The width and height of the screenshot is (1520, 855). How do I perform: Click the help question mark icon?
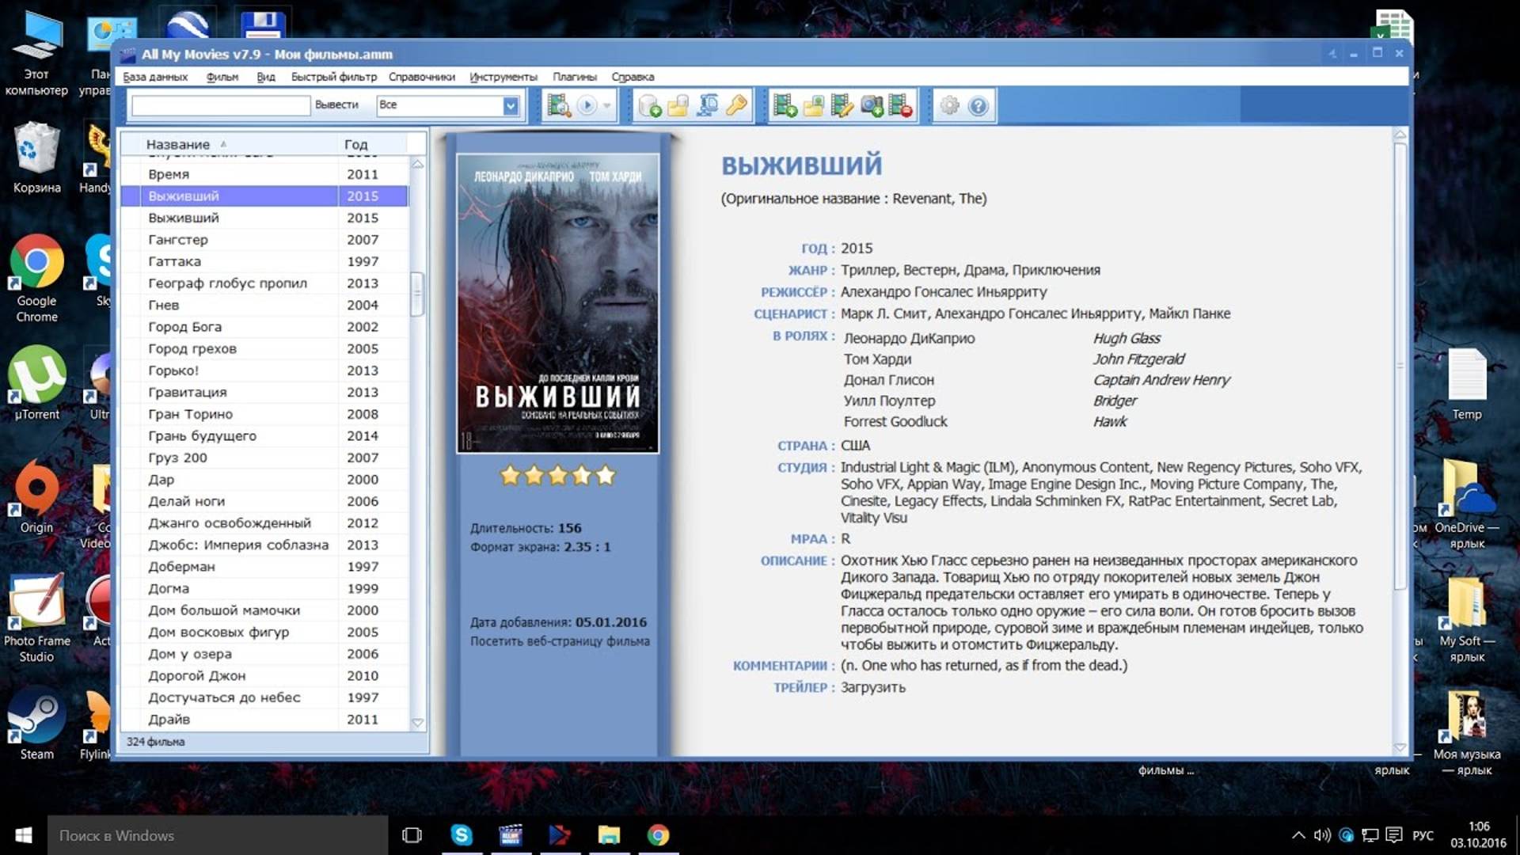(978, 105)
